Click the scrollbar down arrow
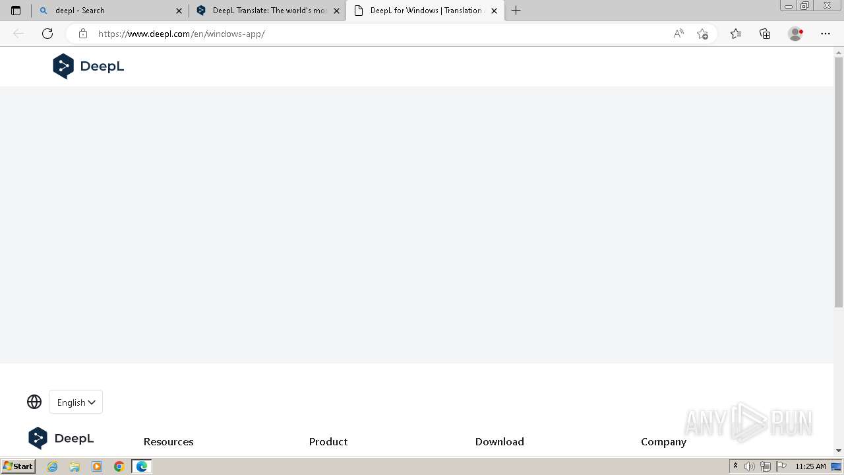The height and width of the screenshot is (475, 844). coord(839,451)
